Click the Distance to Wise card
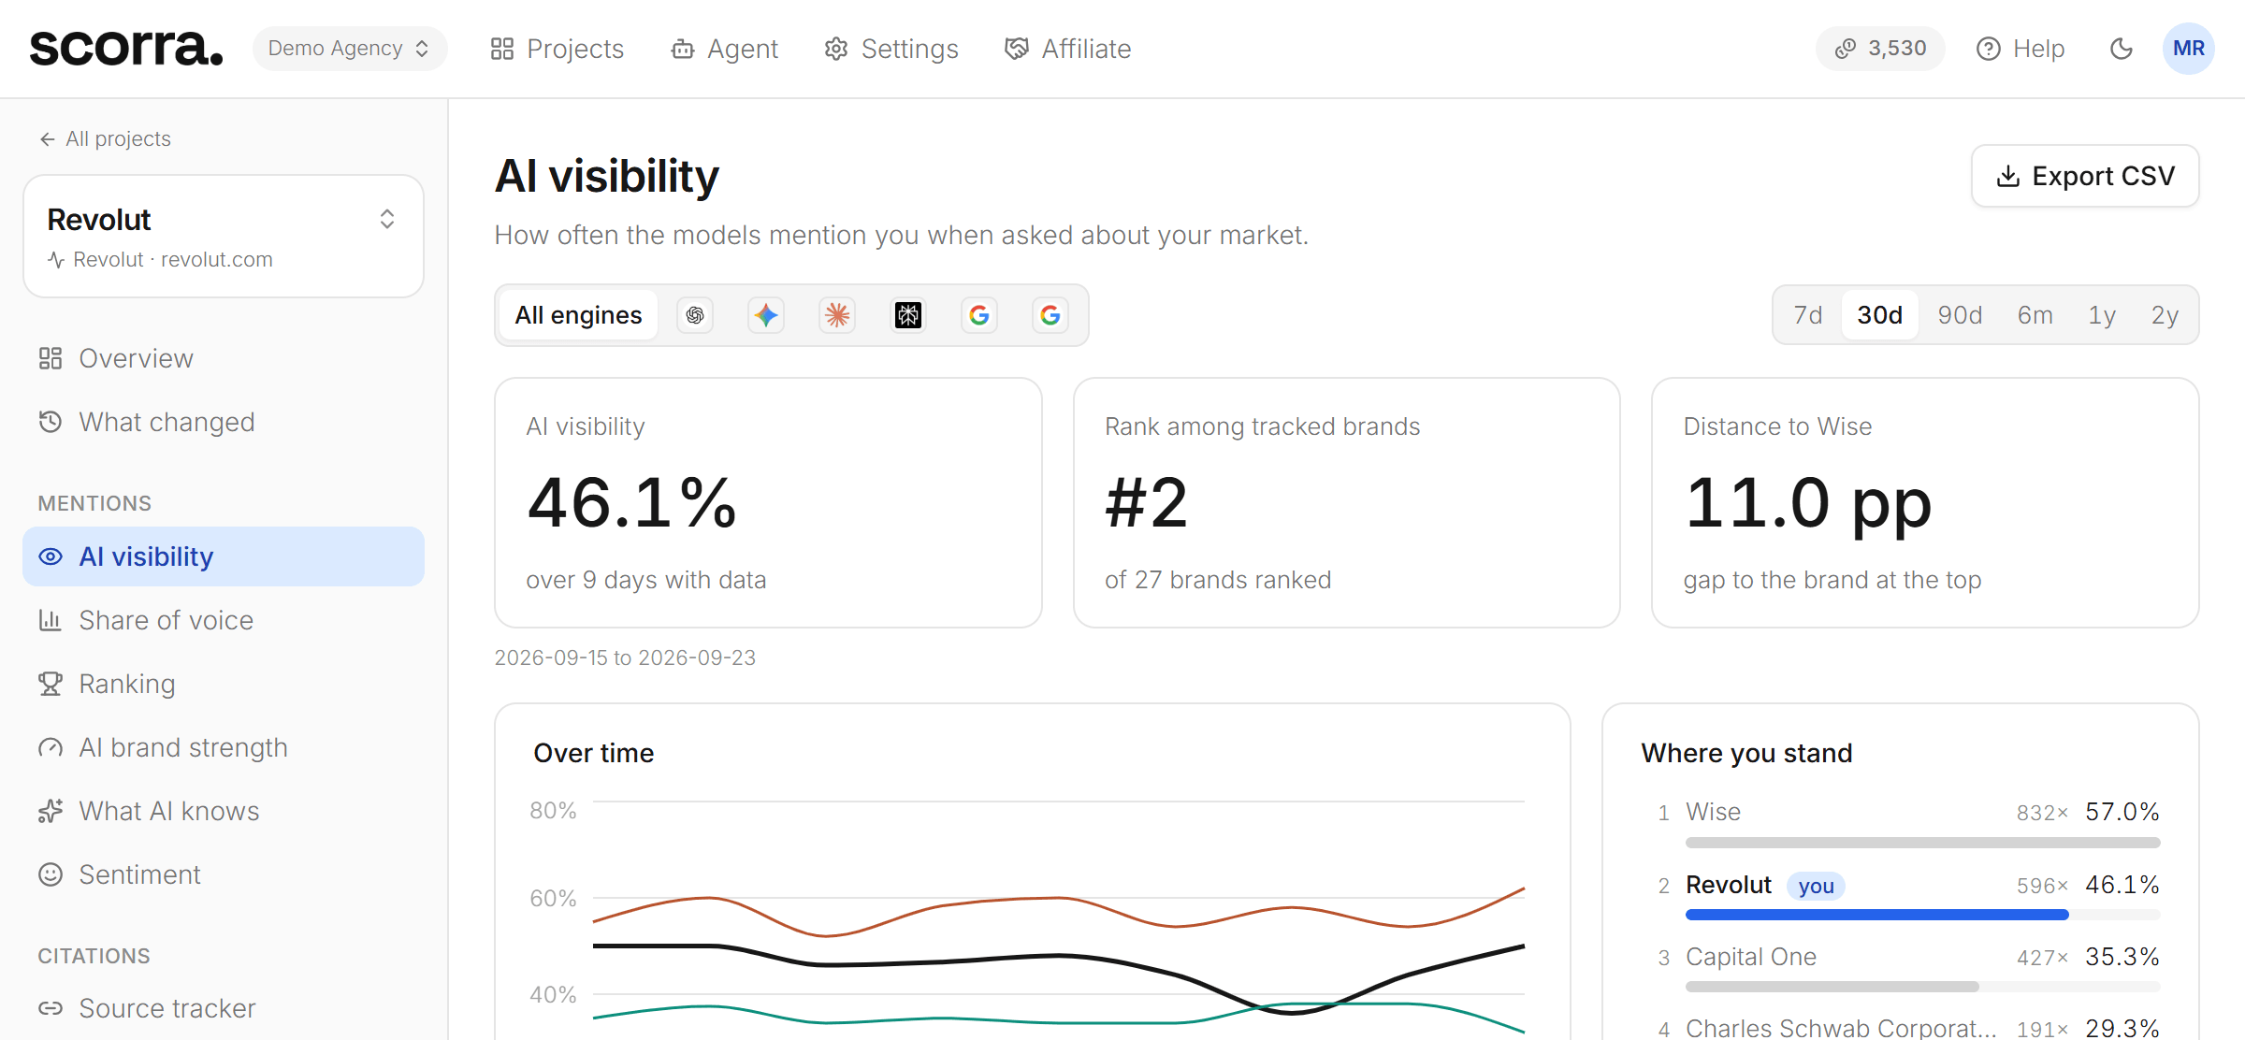The width and height of the screenshot is (2245, 1040). [x=1925, y=502]
